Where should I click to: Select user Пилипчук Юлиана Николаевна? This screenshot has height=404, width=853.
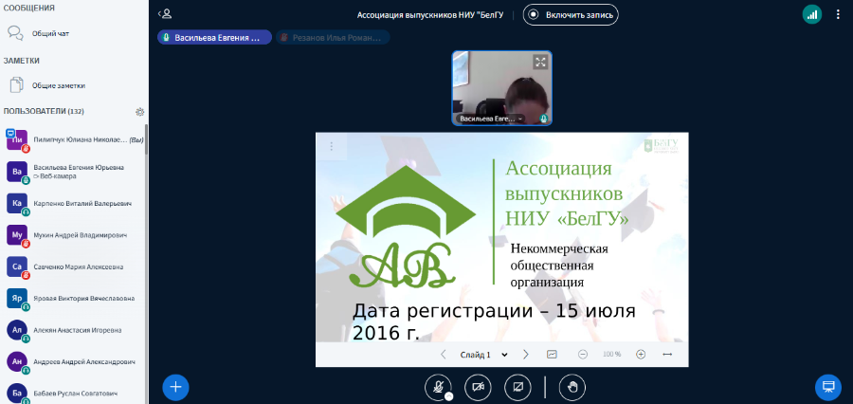coord(75,140)
